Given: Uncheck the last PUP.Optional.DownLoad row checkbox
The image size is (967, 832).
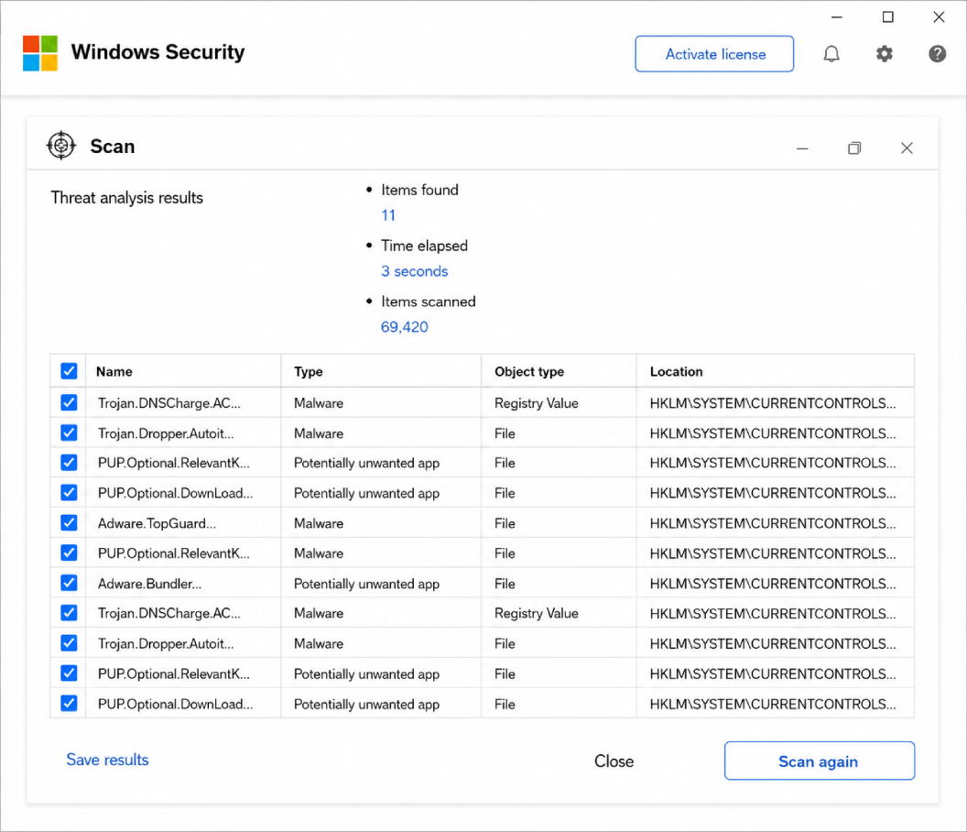Looking at the screenshot, I should click(69, 703).
